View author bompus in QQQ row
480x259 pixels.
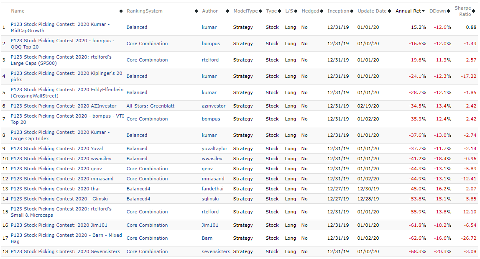[211, 44]
